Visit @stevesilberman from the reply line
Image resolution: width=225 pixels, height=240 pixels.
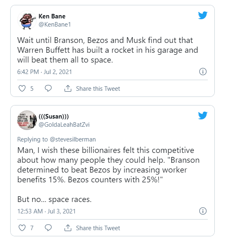pyautogui.click(x=73, y=139)
